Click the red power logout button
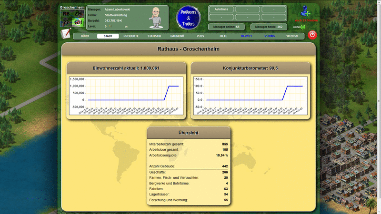381x214 pixels. point(312,35)
